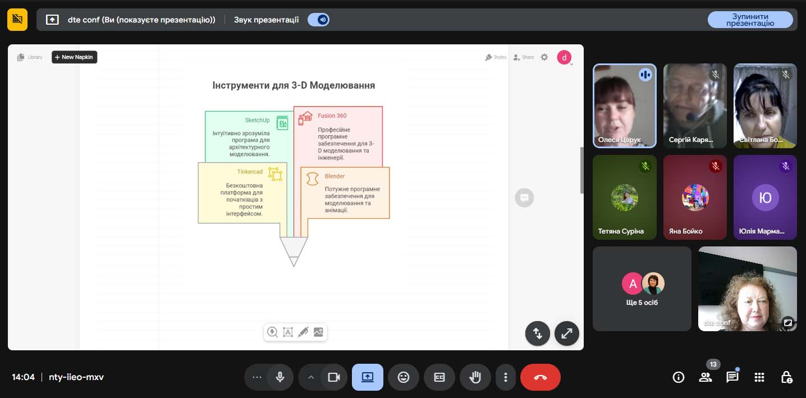Open meeting details info icon
The image size is (806, 398).
point(678,377)
